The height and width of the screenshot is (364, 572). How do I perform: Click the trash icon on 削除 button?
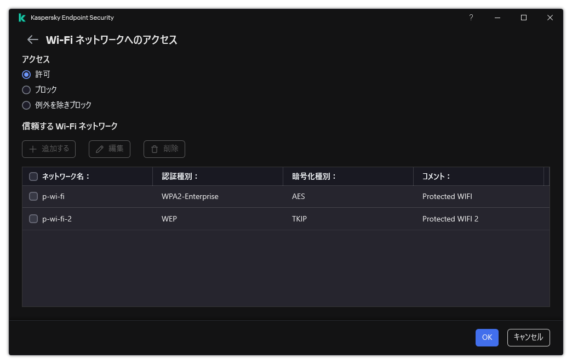click(155, 149)
